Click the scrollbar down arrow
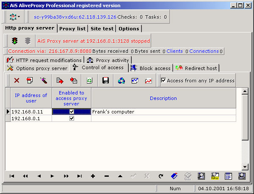This screenshot has height=194, width=254. pyautogui.click(x=245, y=167)
